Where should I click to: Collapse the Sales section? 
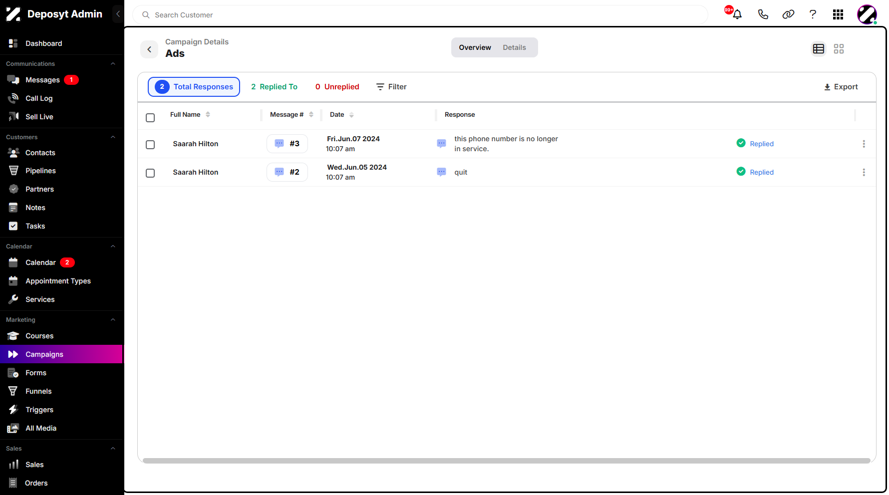pos(113,449)
